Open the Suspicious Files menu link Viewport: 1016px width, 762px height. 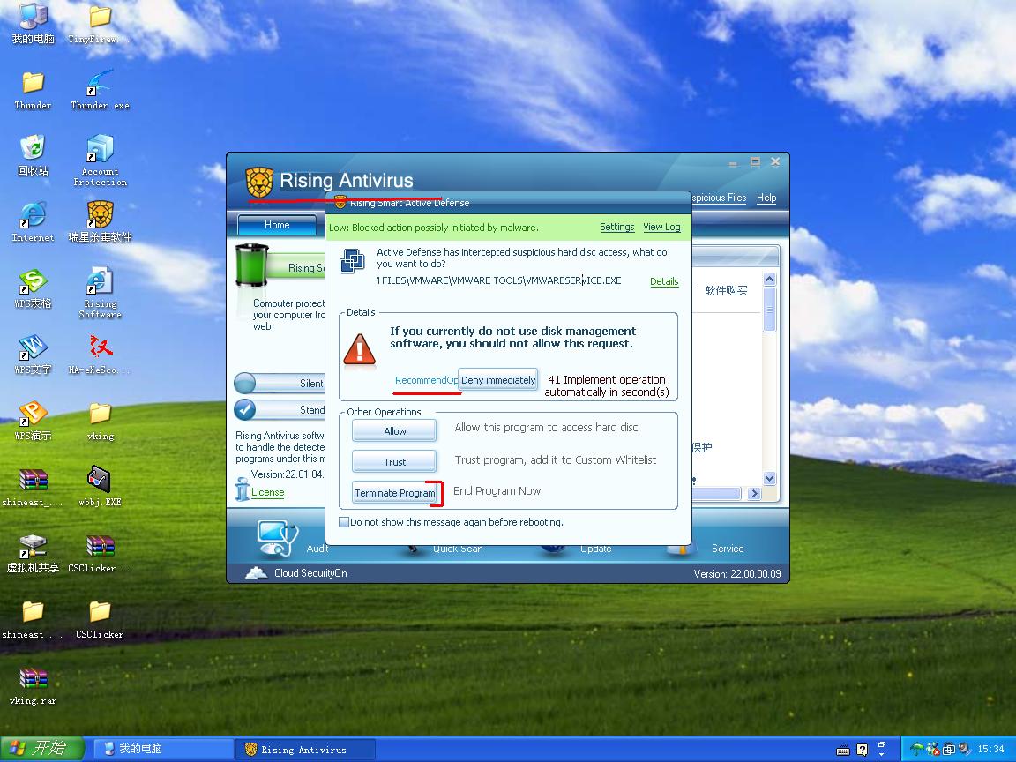click(718, 198)
